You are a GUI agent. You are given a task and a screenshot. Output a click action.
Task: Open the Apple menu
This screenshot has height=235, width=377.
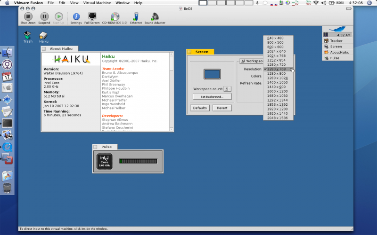click(x=7, y=3)
